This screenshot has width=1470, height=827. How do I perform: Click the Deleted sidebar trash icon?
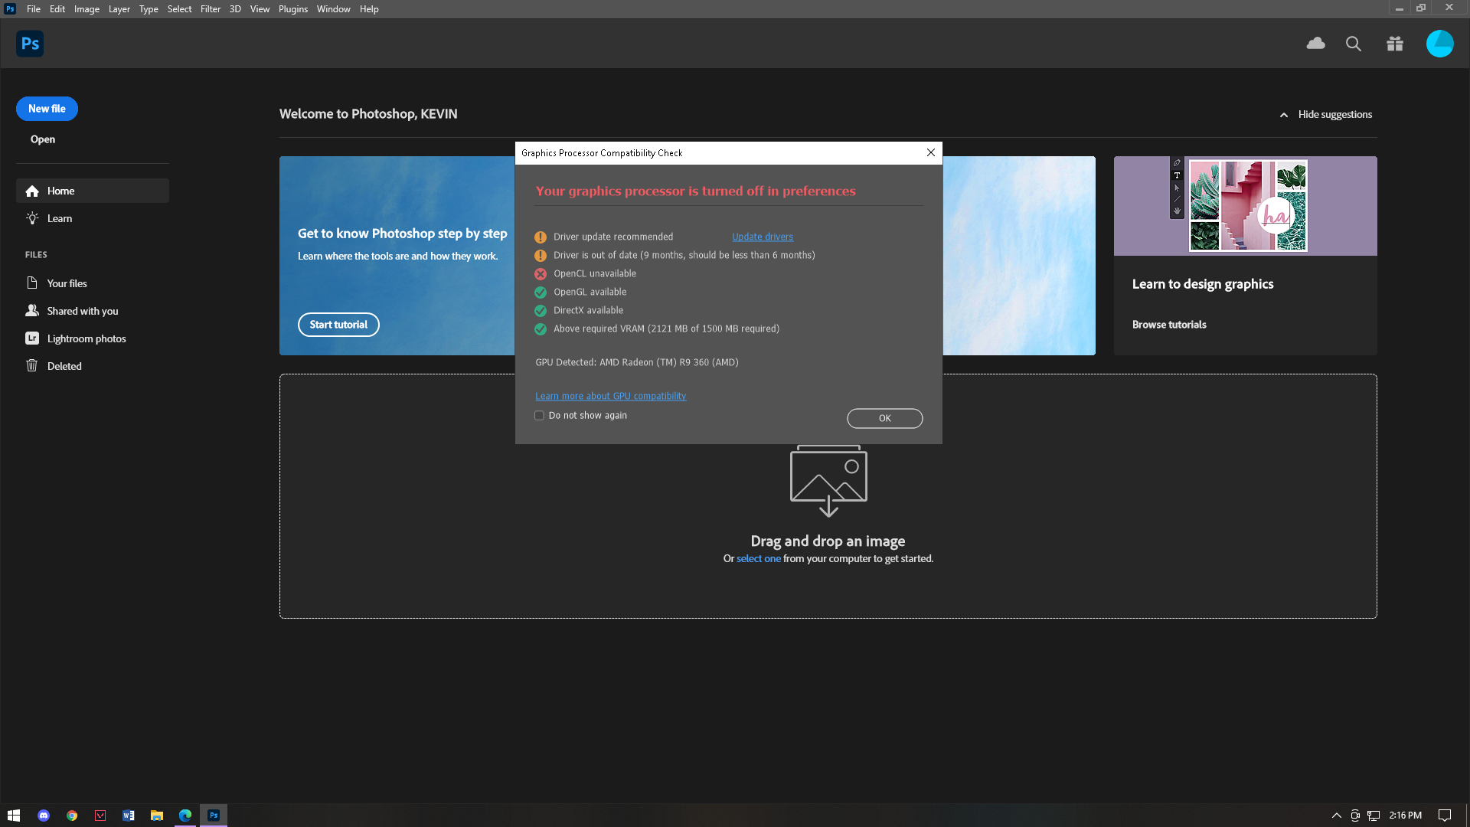(x=32, y=365)
